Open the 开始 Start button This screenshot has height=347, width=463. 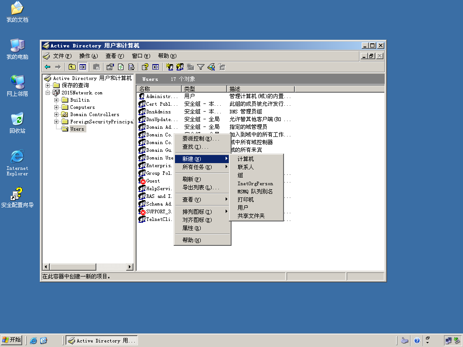tap(12, 340)
